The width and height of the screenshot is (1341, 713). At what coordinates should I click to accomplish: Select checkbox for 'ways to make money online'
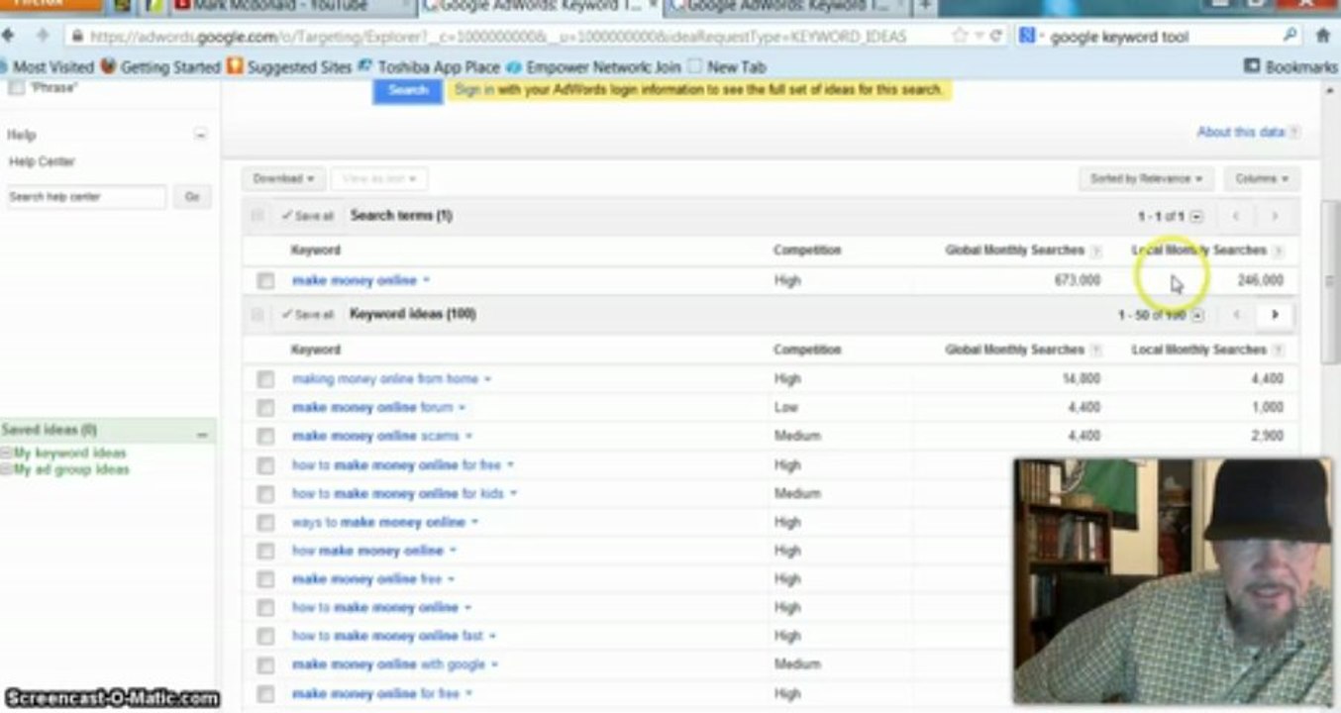(265, 522)
